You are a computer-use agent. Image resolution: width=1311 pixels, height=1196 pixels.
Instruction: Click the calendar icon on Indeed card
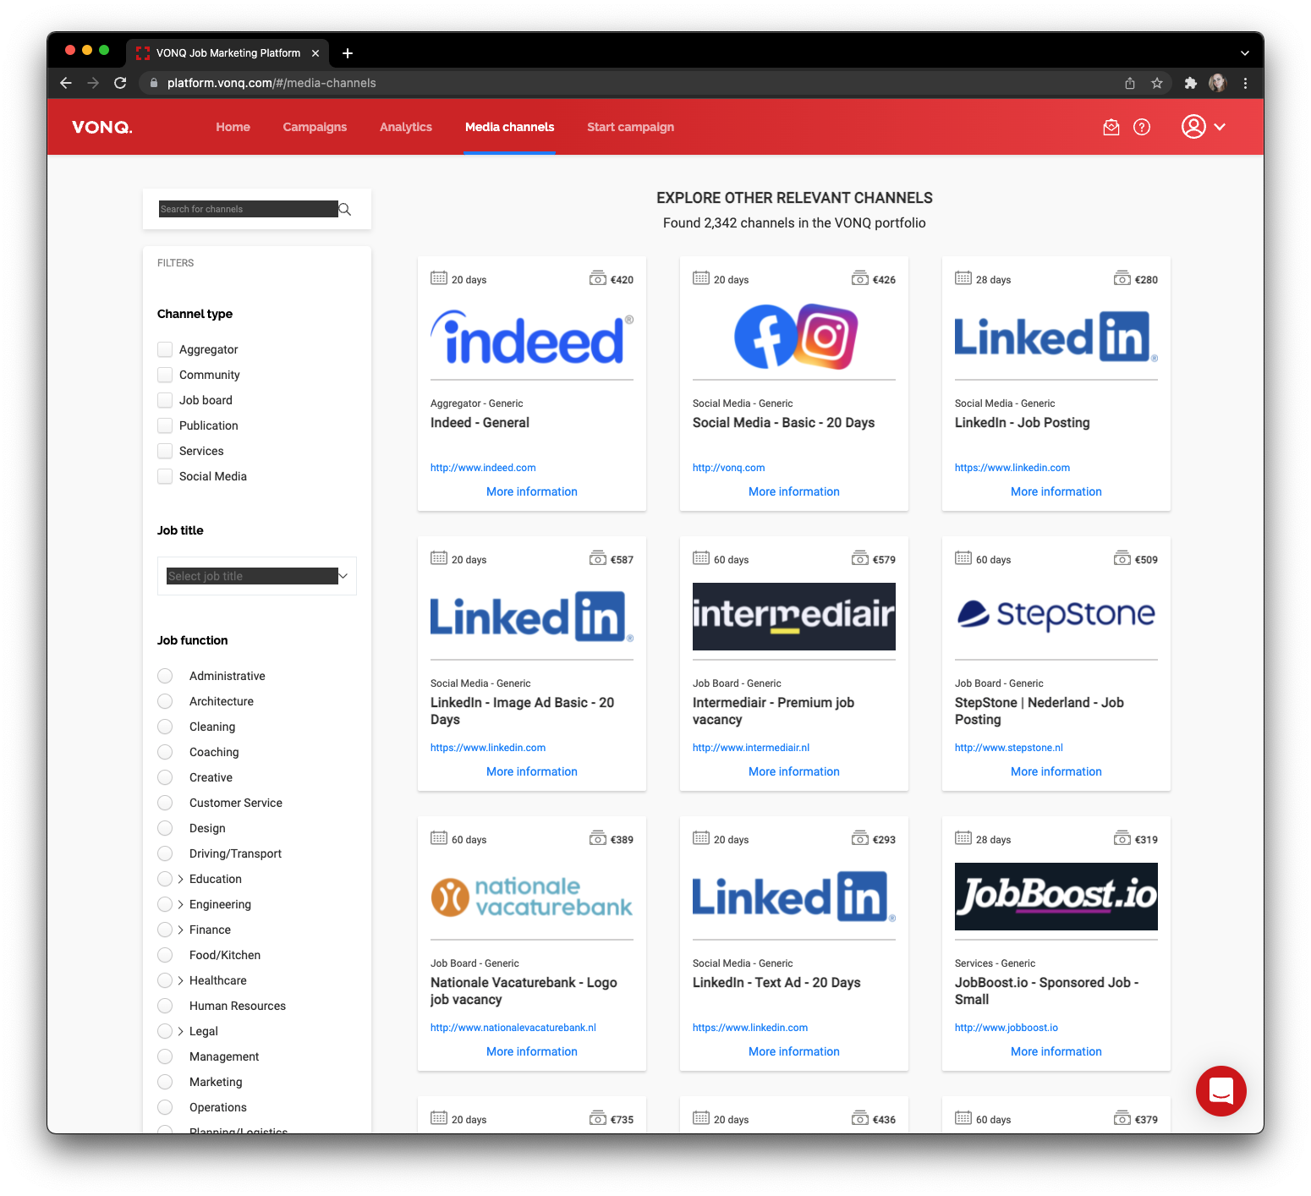(439, 278)
